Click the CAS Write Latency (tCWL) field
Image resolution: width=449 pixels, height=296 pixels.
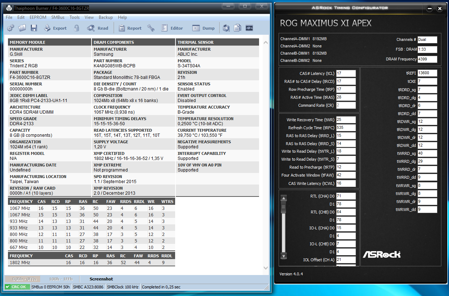[x=346, y=183]
